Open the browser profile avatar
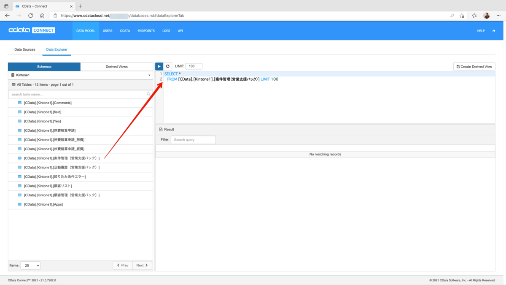 (487, 16)
